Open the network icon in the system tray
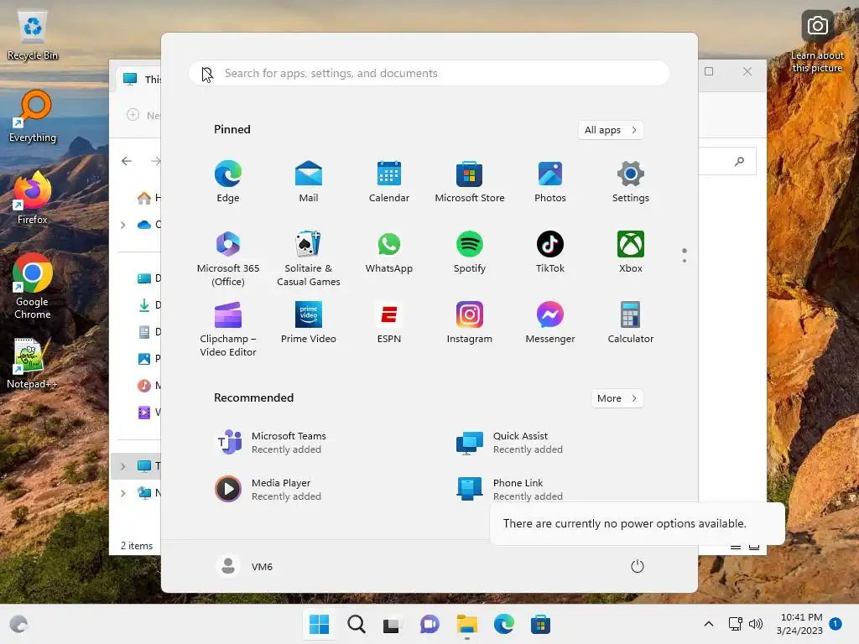 (735, 624)
